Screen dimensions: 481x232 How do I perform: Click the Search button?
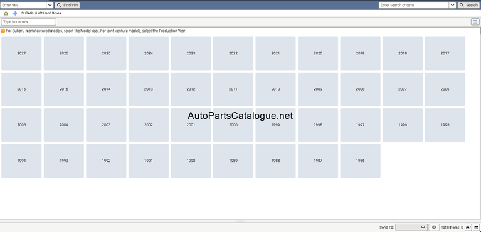pos(468,5)
